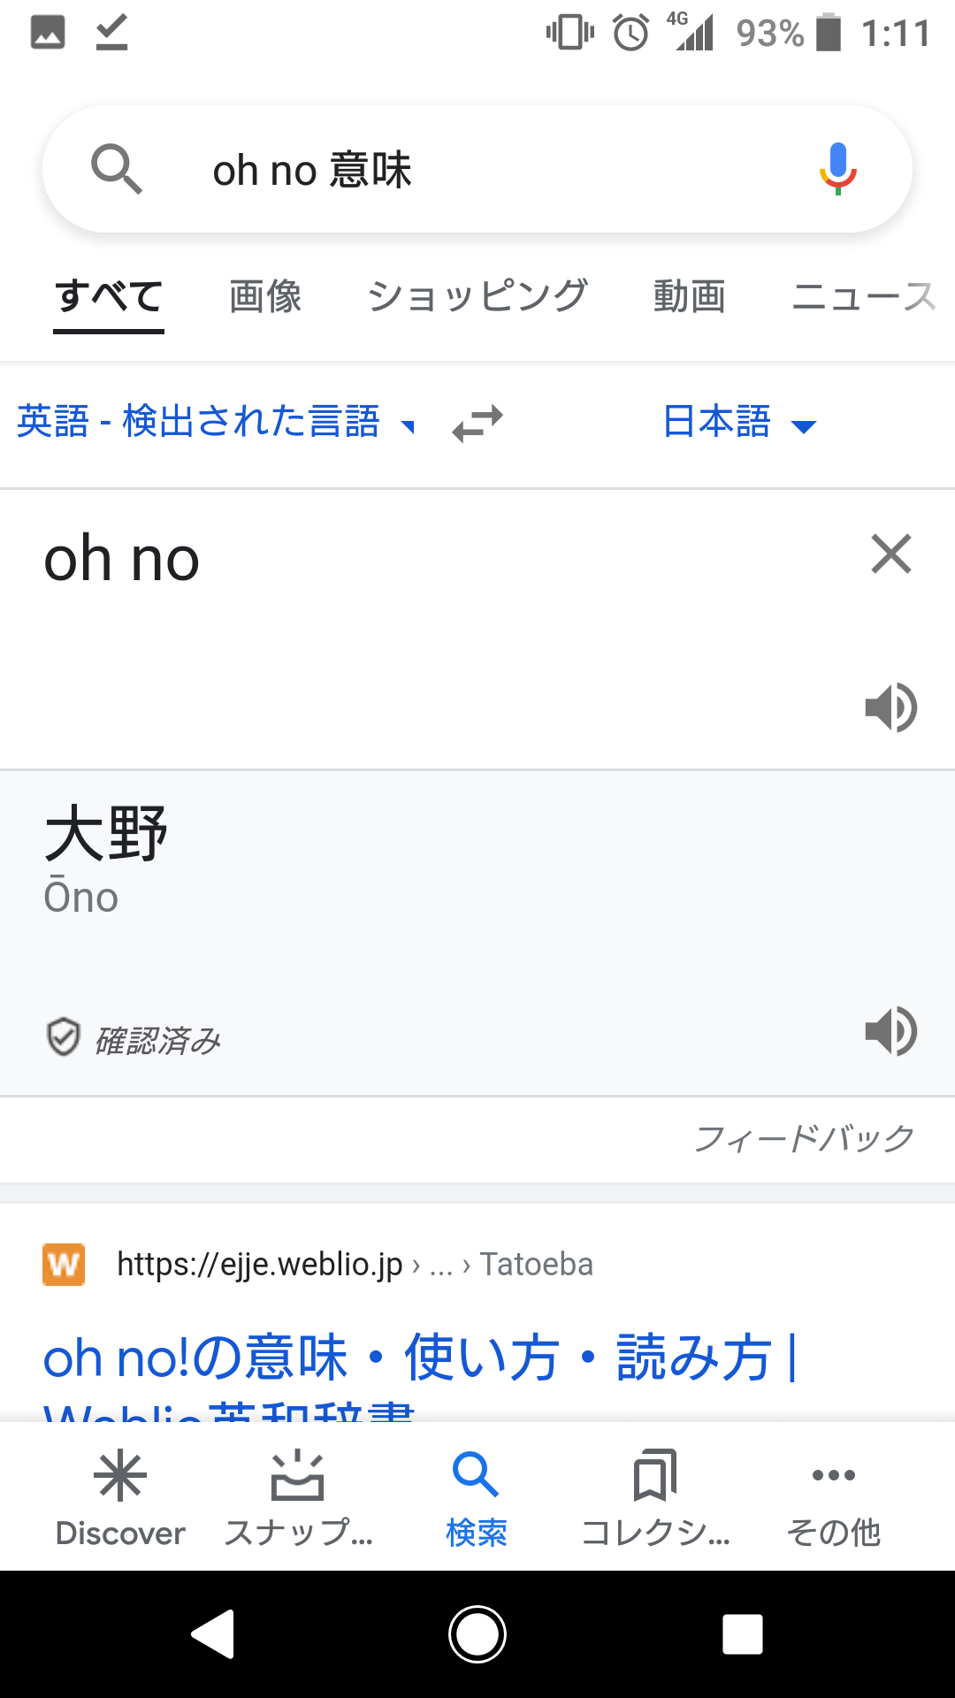Tap the 確認済み verified shield badge
Image resolution: width=955 pixels, height=1698 pixels.
[134, 1035]
